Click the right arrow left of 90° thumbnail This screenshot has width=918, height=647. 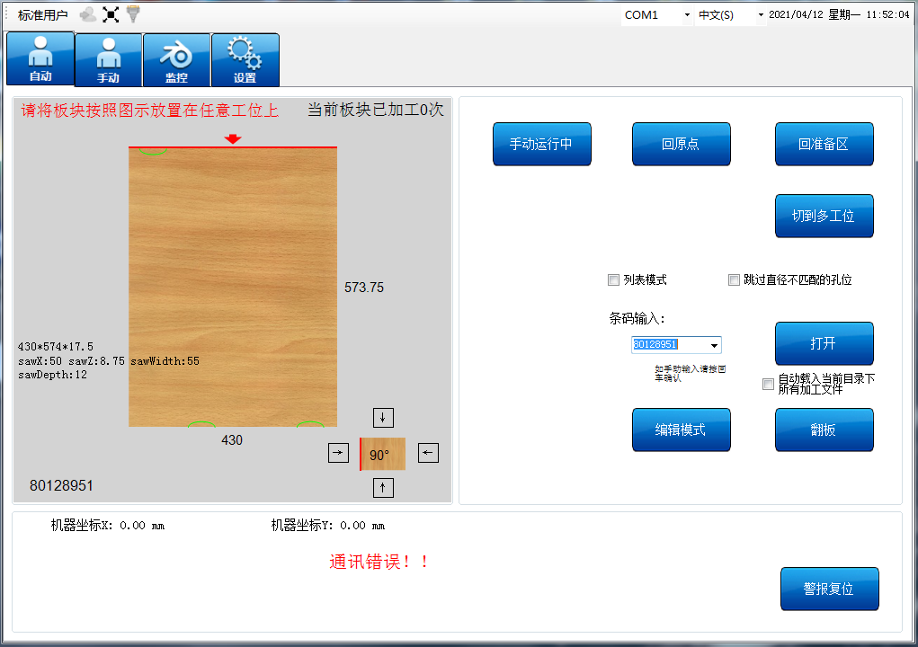pos(338,454)
